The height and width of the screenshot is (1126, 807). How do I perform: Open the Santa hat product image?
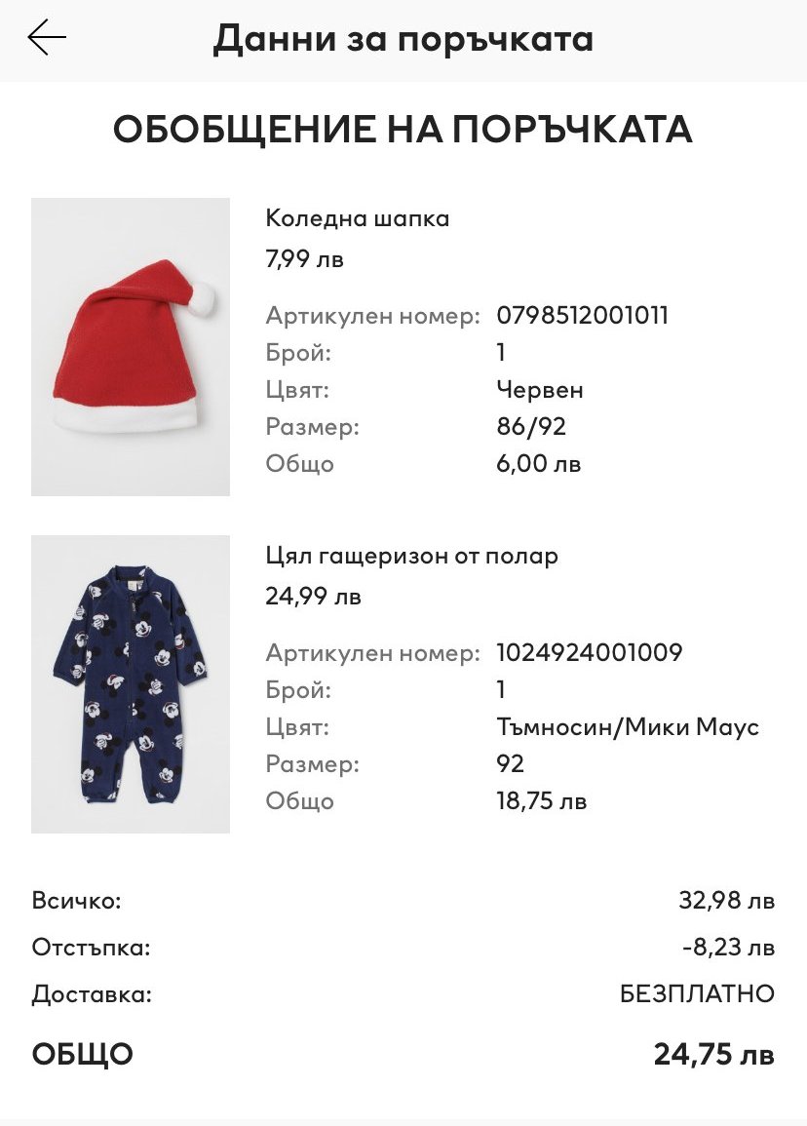tap(130, 347)
